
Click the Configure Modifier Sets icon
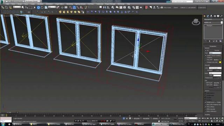220,41
